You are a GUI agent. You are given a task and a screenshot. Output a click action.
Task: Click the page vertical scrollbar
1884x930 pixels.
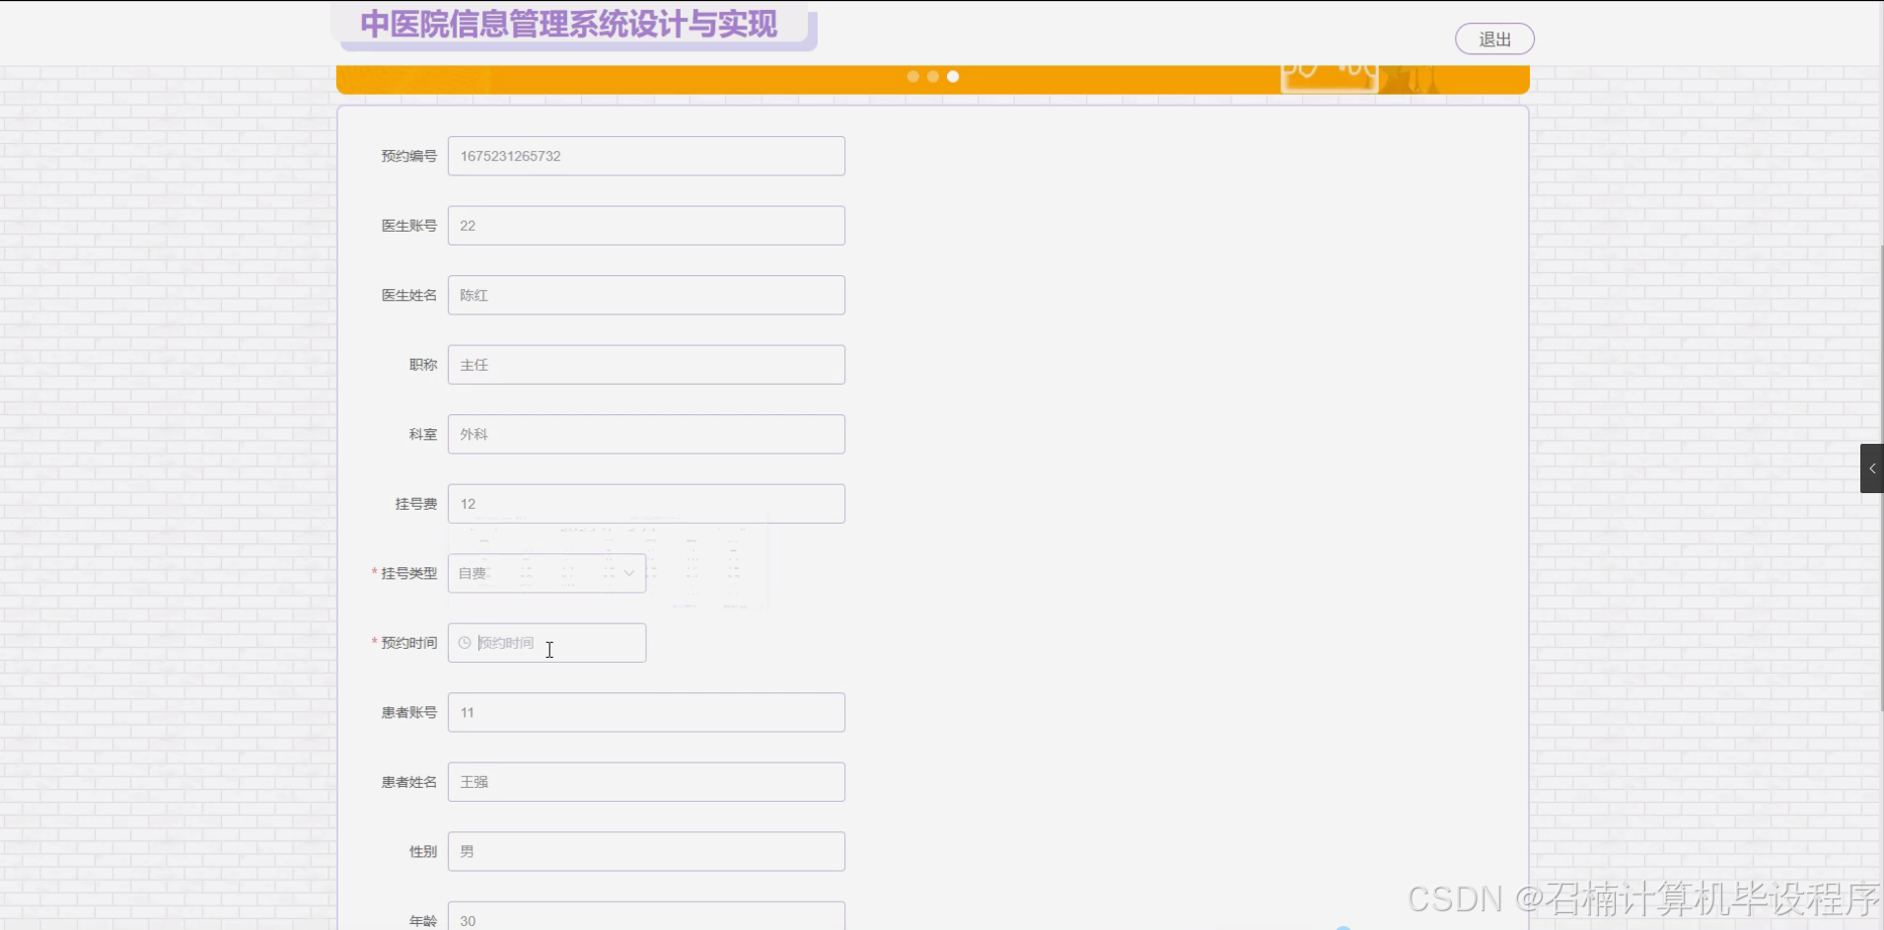(1880, 478)
